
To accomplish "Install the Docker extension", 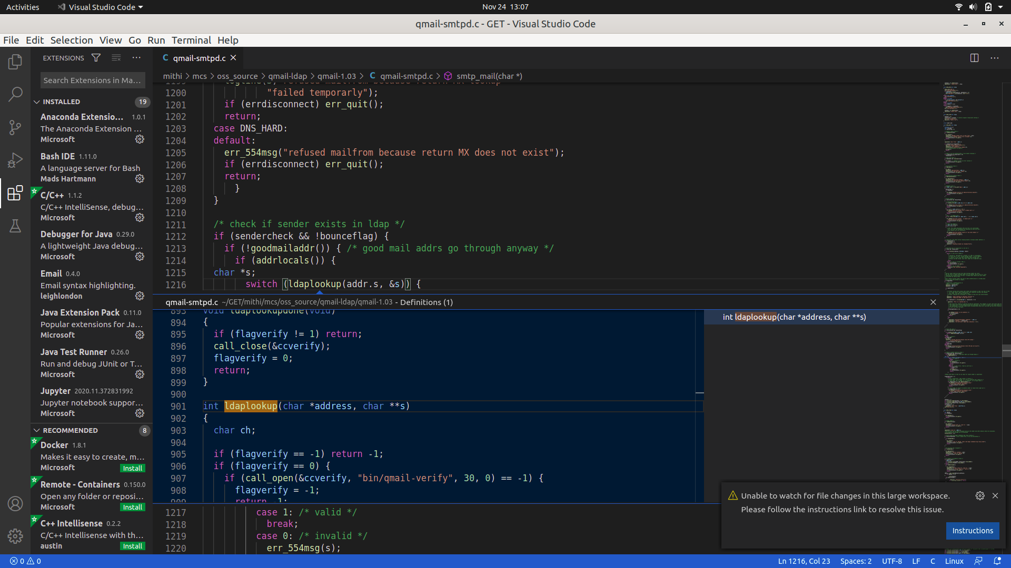I will pyautogui.click(x=133, y=468).
